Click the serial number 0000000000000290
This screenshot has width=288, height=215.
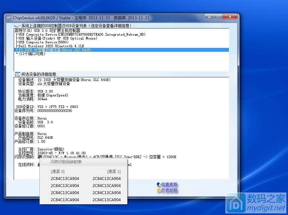[x=55, y=111]
